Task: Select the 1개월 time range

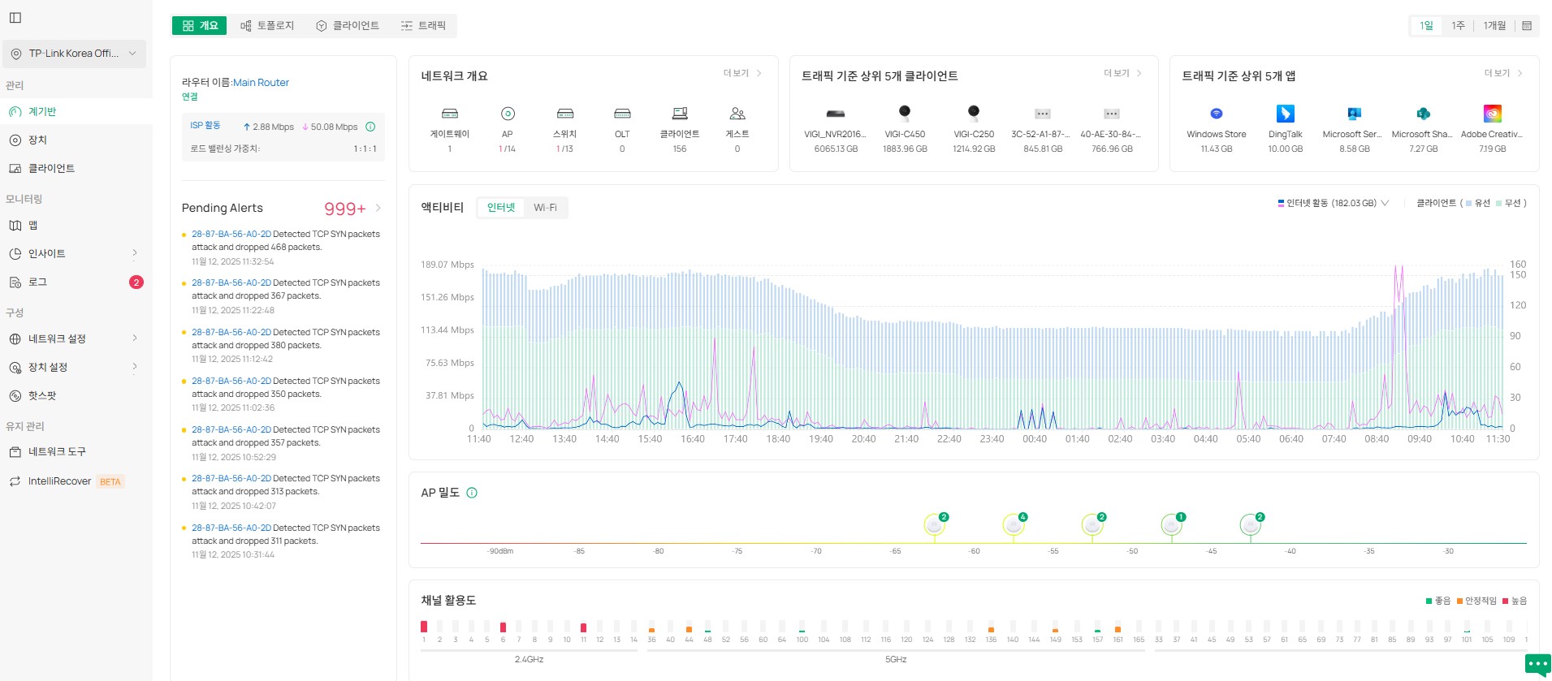Action: coord(1494,26)
